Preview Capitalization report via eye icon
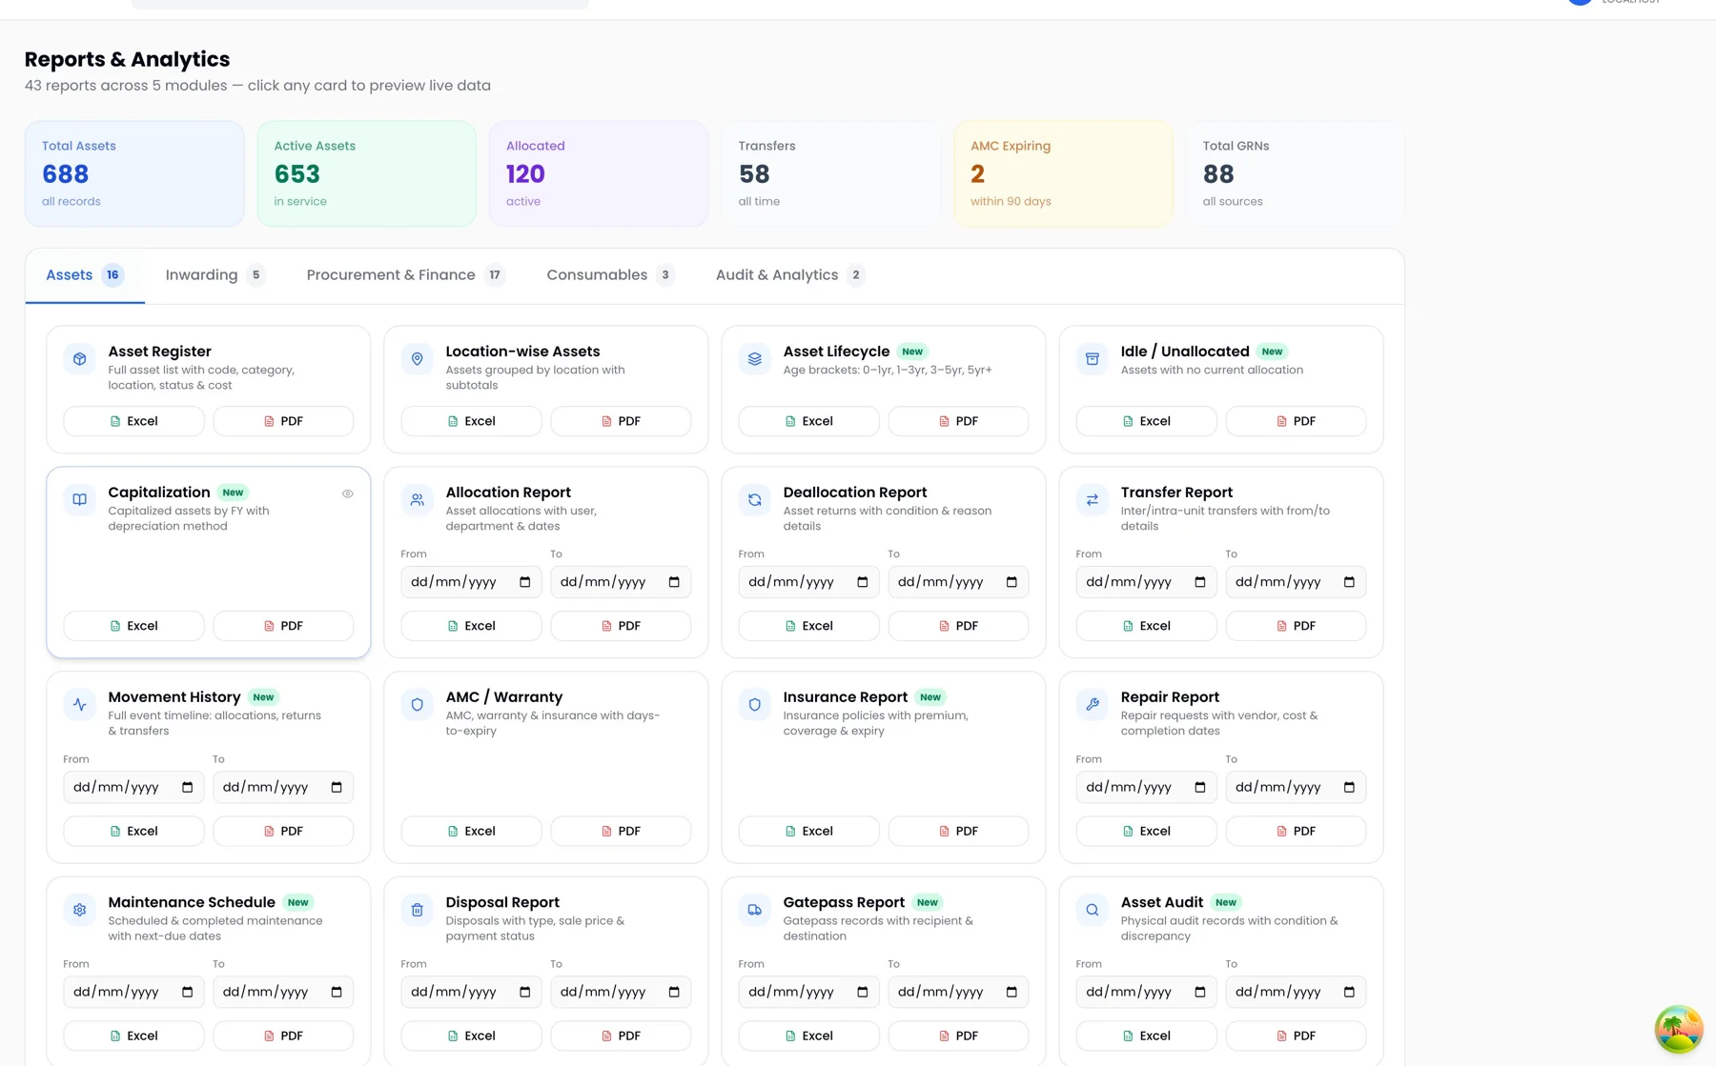 [348, 493]
